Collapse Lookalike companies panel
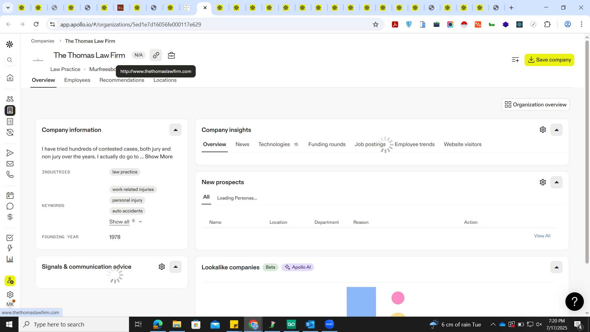 pyautogui.click(x=557, y=267)
